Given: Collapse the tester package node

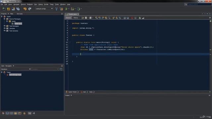Looking at the screenshot, I should pos(7,21).
